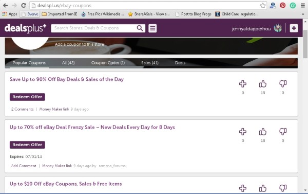The height and width of the screenshot is (194, 308).
Task: Open the Apps bookmarks shortcut
Action: pos(10,14)
